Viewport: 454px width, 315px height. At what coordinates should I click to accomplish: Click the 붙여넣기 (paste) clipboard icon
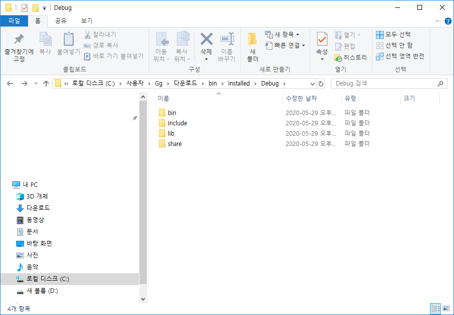69,39
